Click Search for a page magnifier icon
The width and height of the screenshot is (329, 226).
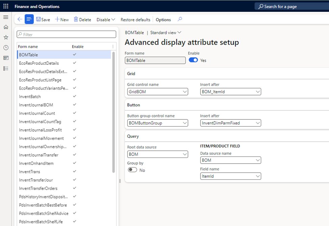(261, 6)
